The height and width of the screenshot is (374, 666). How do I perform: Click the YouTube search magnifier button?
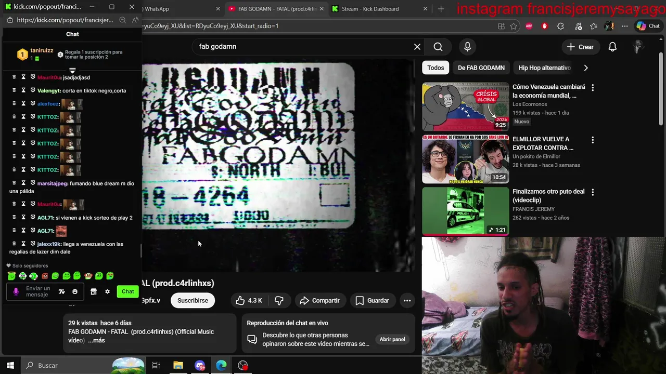coord(438,47)
